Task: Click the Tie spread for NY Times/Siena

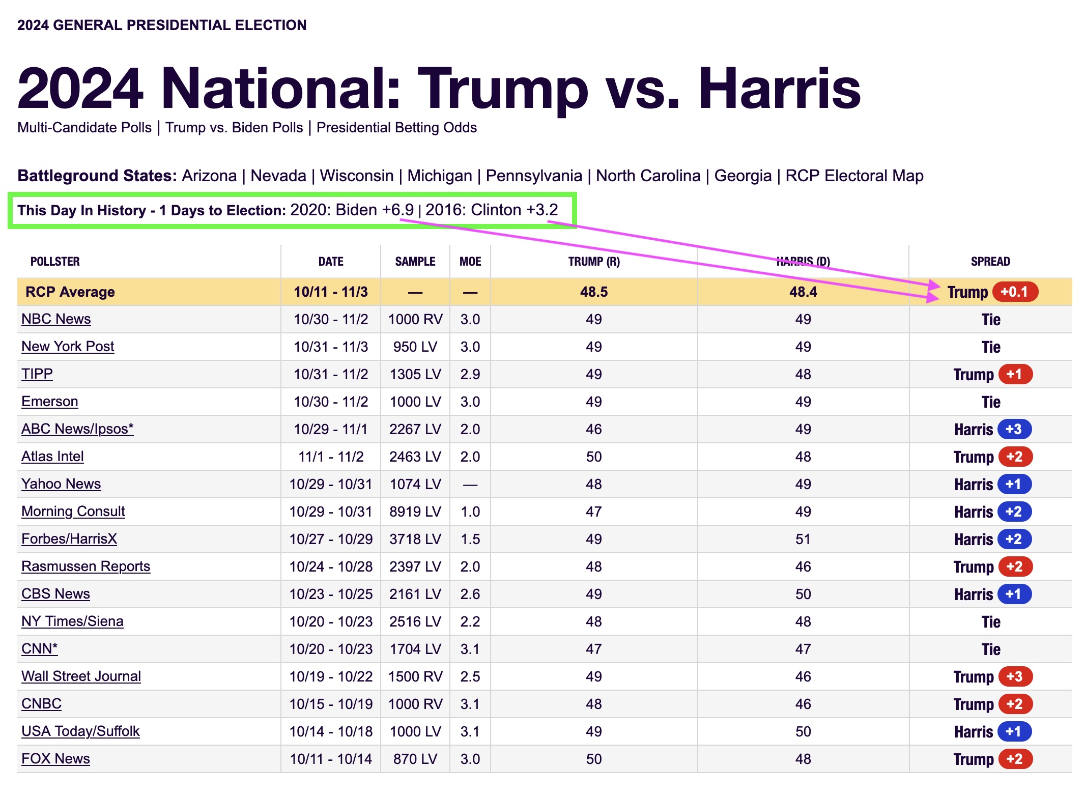Action: point(991,621)
